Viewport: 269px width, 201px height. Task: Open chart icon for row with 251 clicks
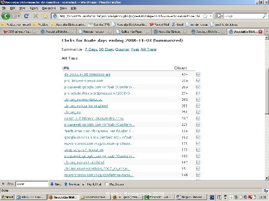[198, 112]
